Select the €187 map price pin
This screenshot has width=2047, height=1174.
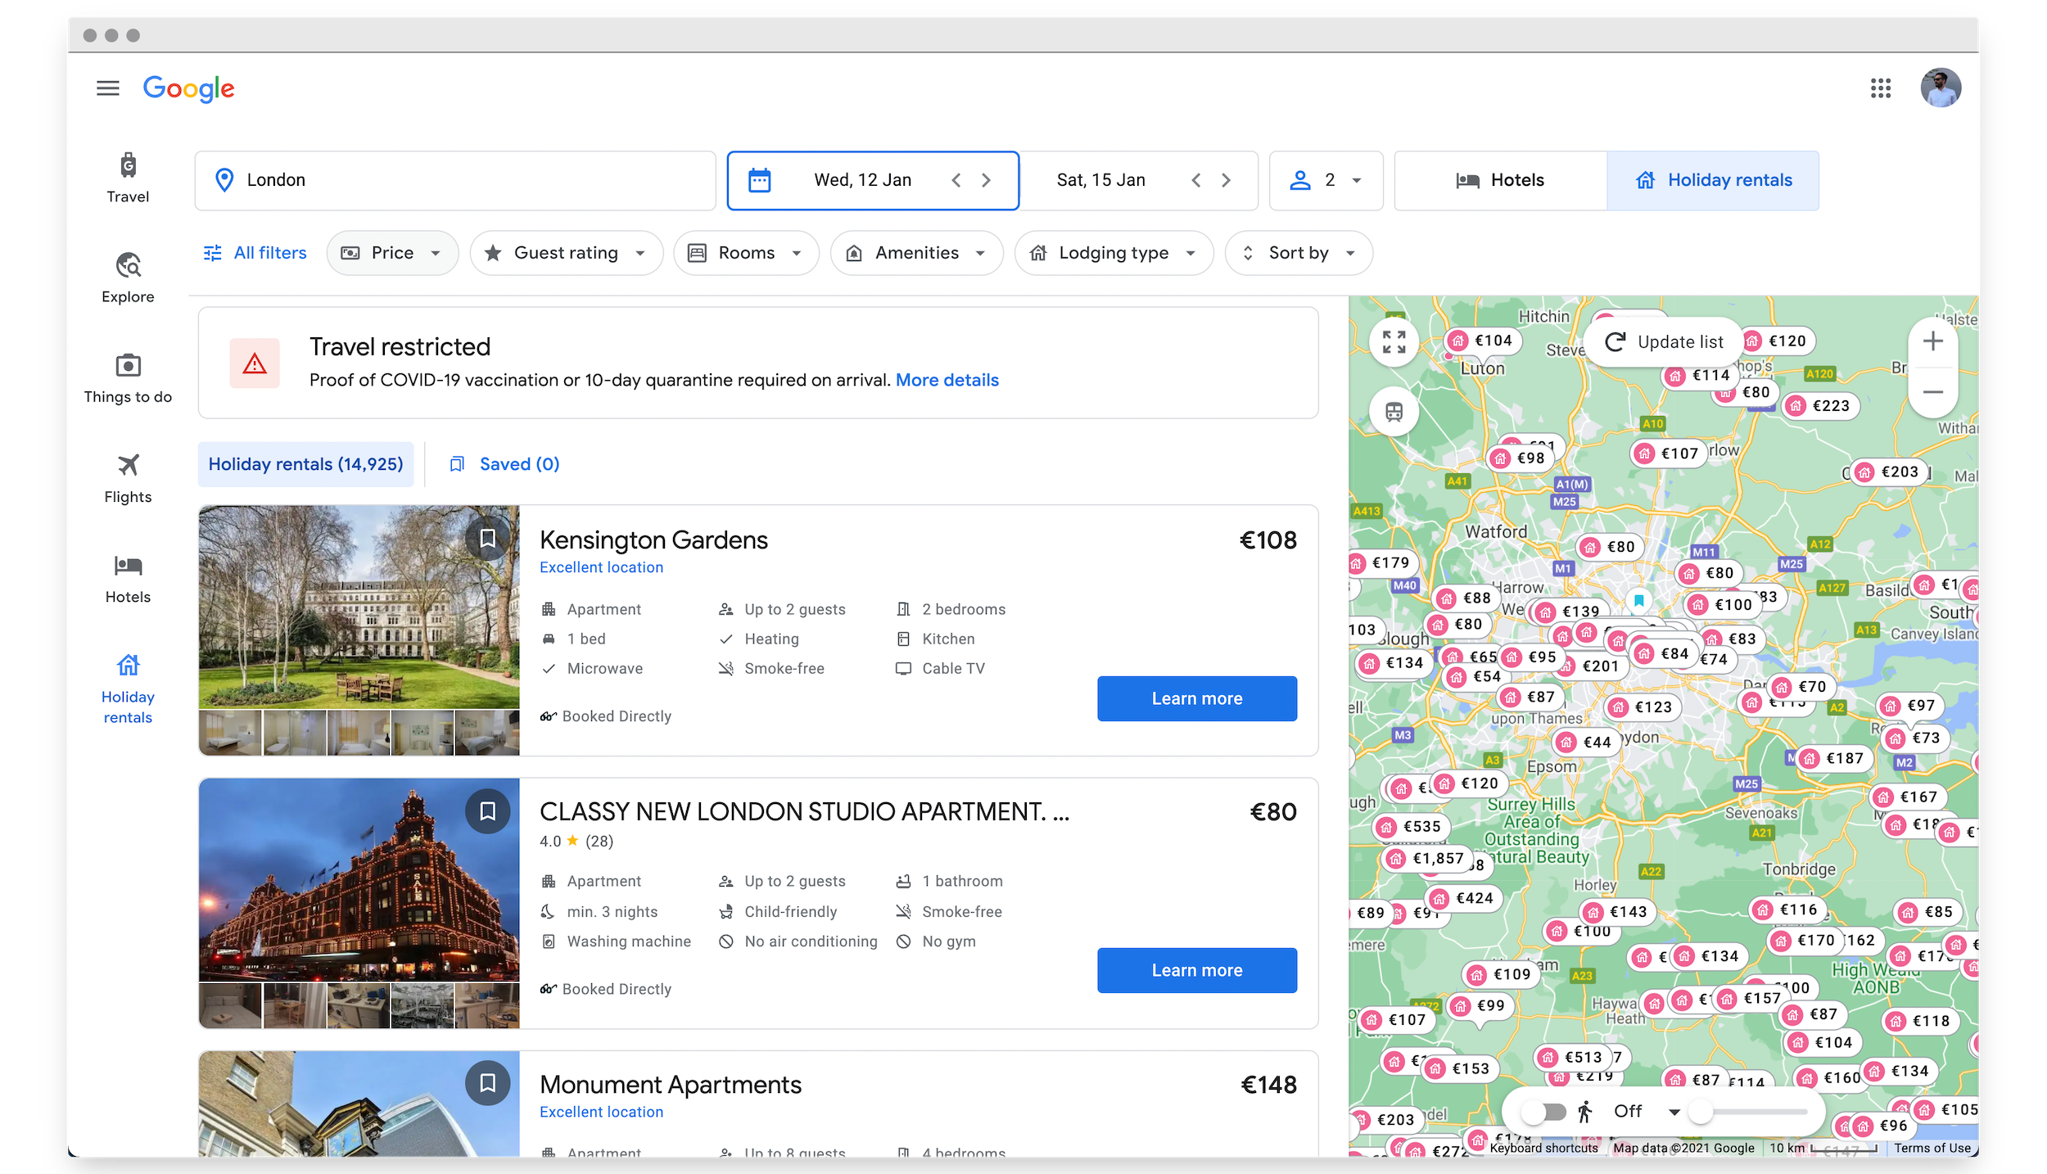1835,759
